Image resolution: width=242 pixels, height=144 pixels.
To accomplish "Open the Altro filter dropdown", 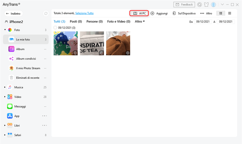I will pyautogui.click(x=139, y=21).
